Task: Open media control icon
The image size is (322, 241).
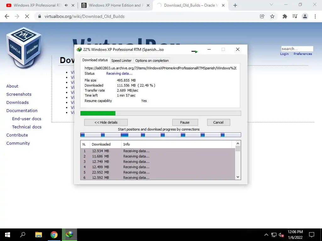Action: pos(295,16)
